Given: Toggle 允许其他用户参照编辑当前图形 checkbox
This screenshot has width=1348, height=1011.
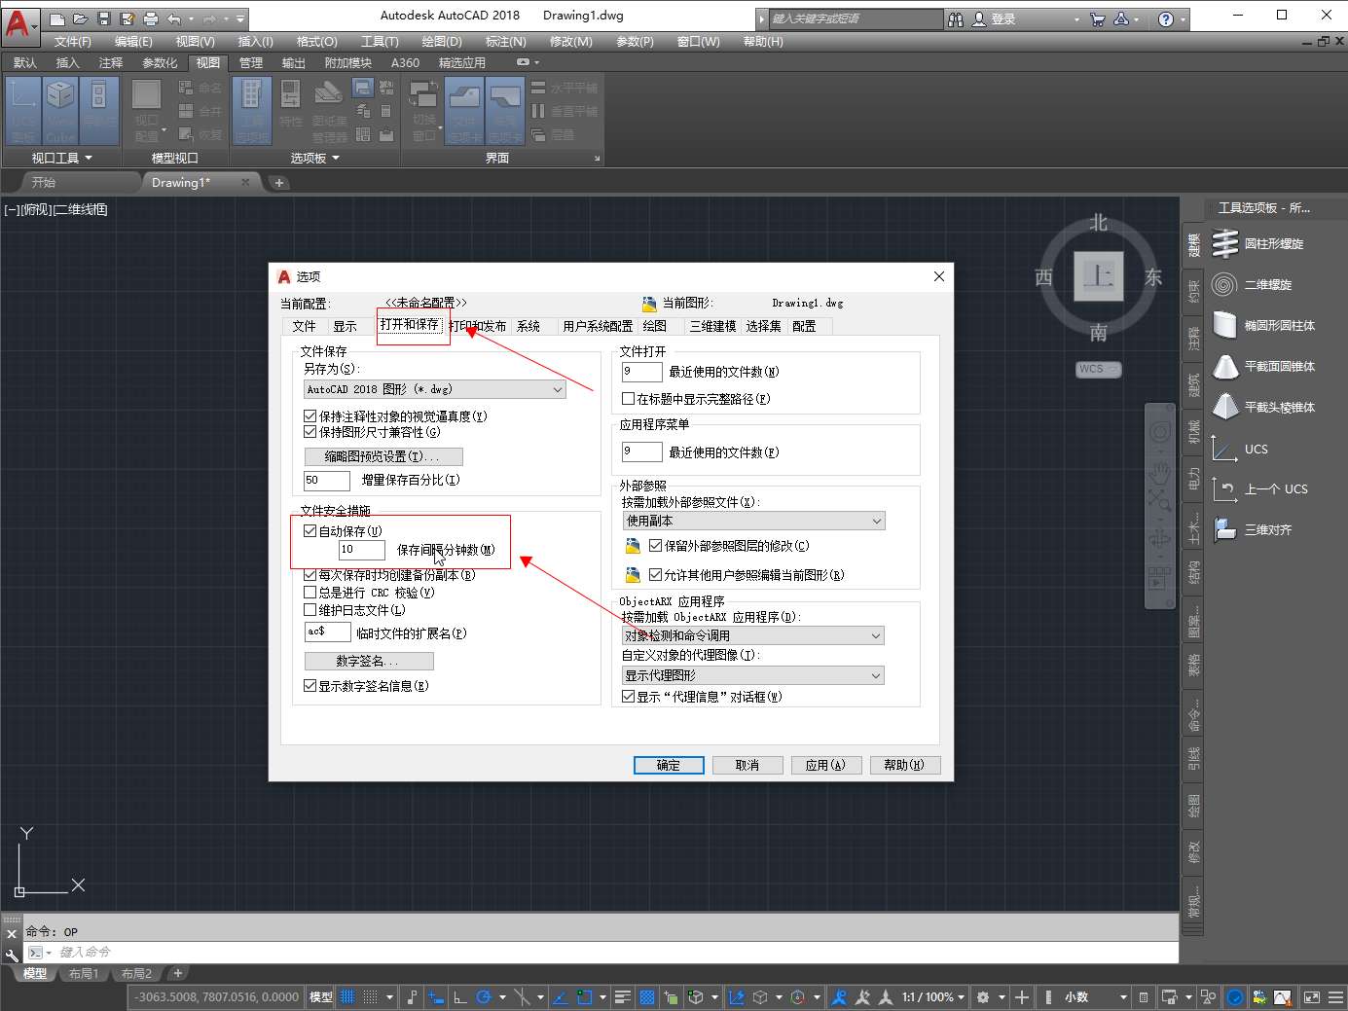Looking at the screenshot, I should click(x=656, y=575).
